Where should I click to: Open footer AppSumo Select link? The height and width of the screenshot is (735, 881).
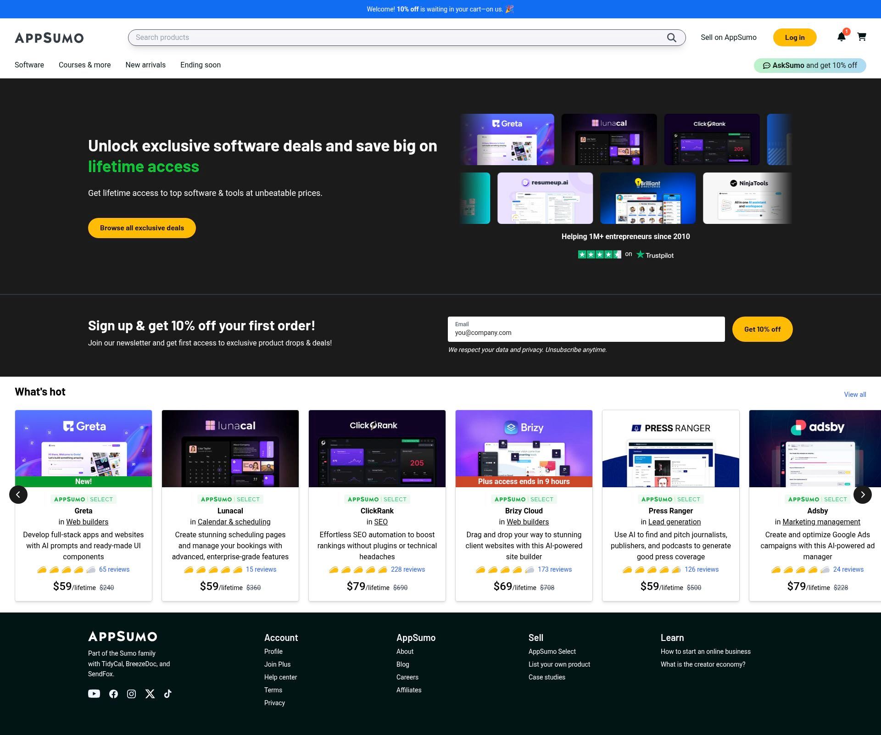coord(552,651)
